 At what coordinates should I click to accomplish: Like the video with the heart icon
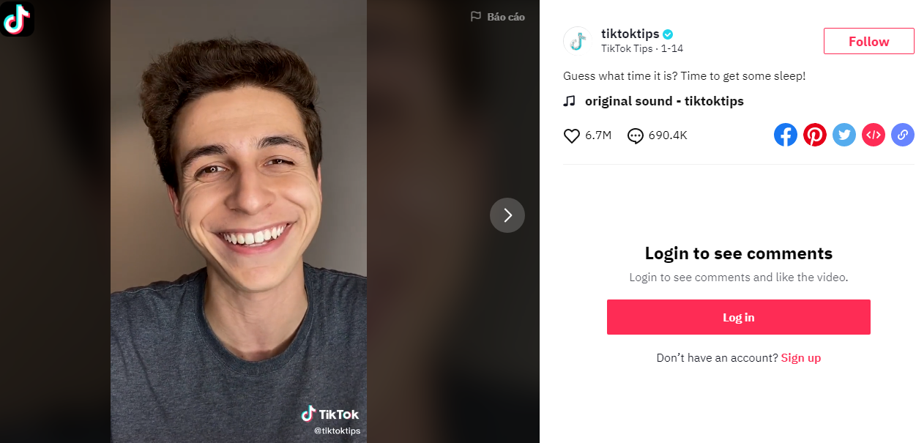coord(572,135)
